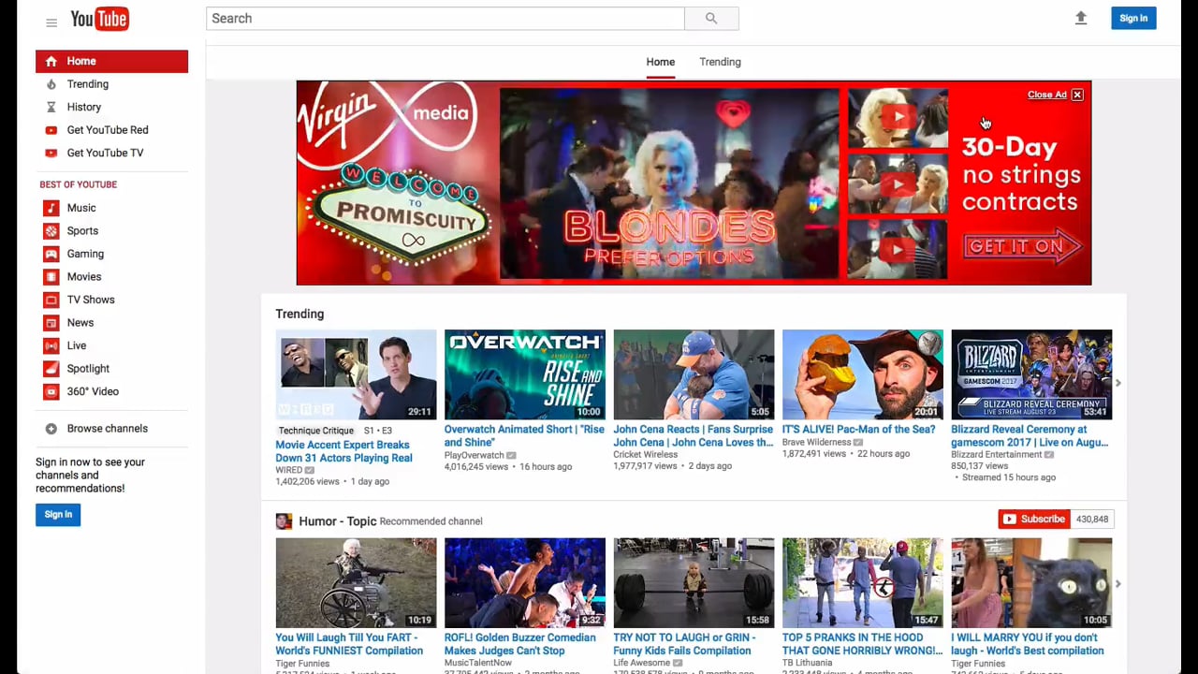Open main Blondes Prefer Options ad video
Screen dimensions: 1198x674
click(669, 183)
